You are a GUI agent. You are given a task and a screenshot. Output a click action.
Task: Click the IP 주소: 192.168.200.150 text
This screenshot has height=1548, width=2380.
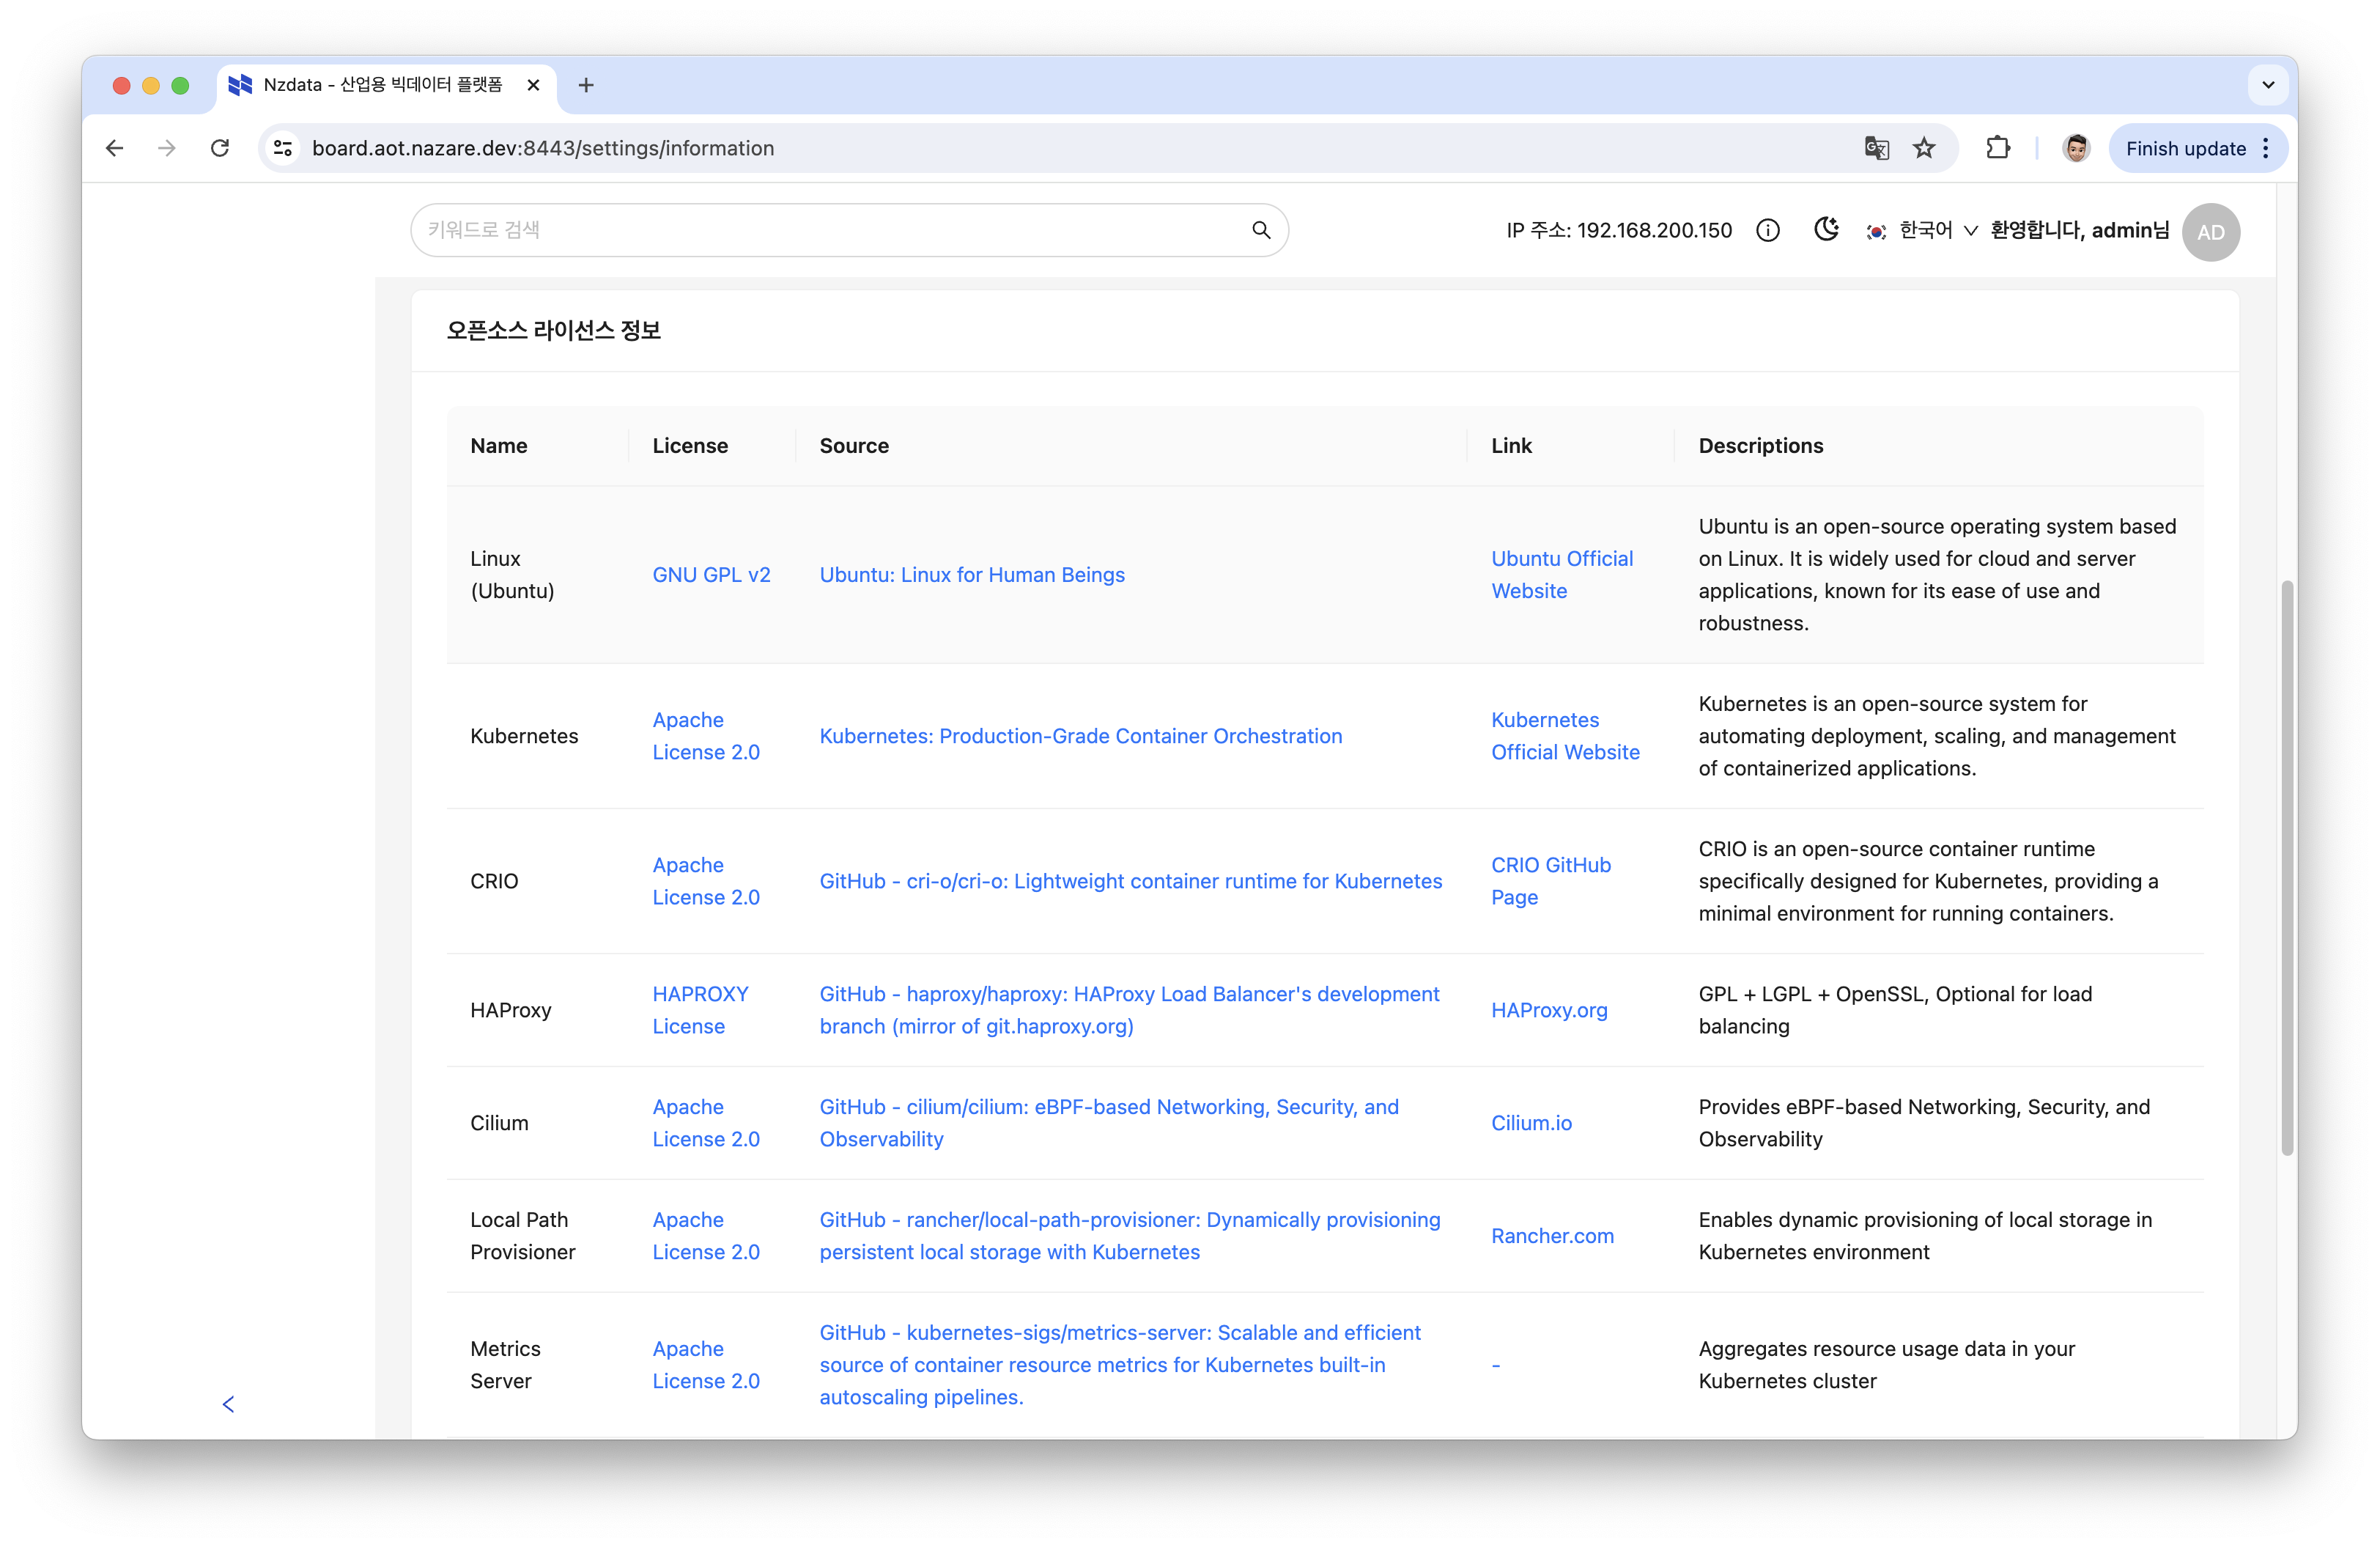pyautogui.click(x=1619, y=231)
